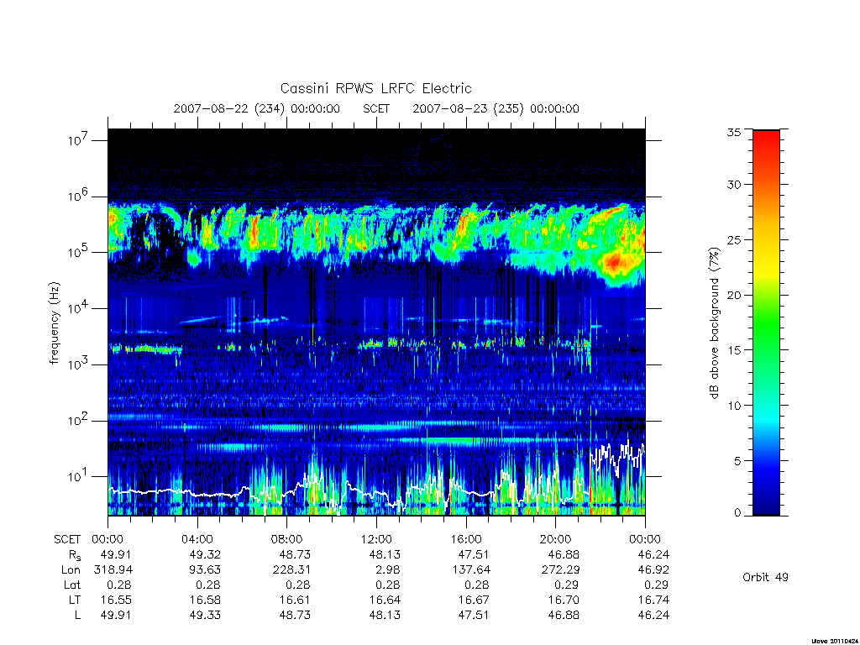This screenshot has width=860, height=645.
Task: Click the Lon value '137.64'
Action: (470, 570)
